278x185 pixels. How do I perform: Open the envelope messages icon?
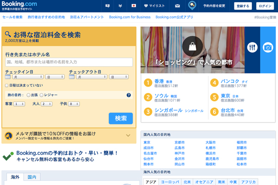pos(177,6)
